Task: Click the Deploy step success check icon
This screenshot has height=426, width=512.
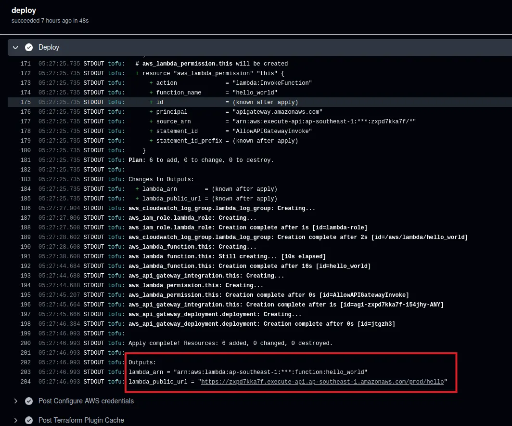Action: (29, 47)
